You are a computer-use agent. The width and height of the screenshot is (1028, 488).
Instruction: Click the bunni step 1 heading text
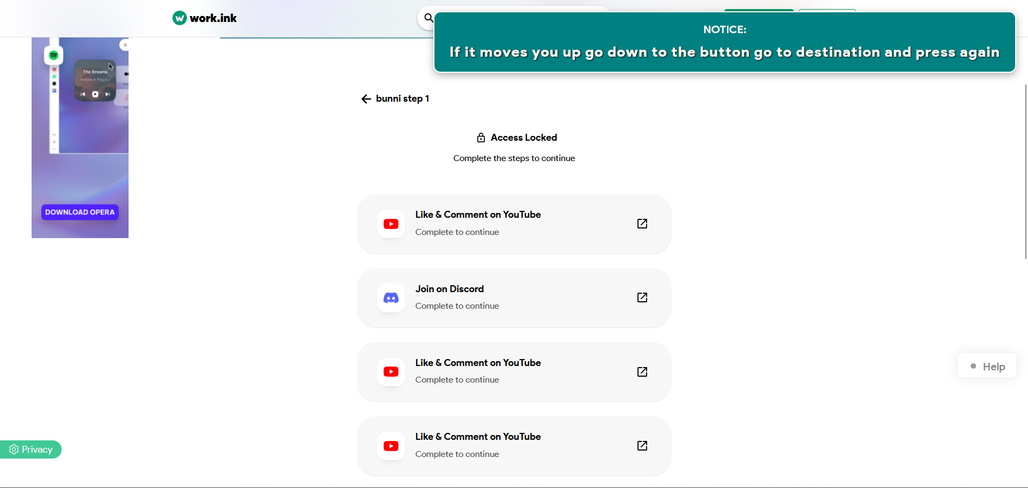[402, 98]
